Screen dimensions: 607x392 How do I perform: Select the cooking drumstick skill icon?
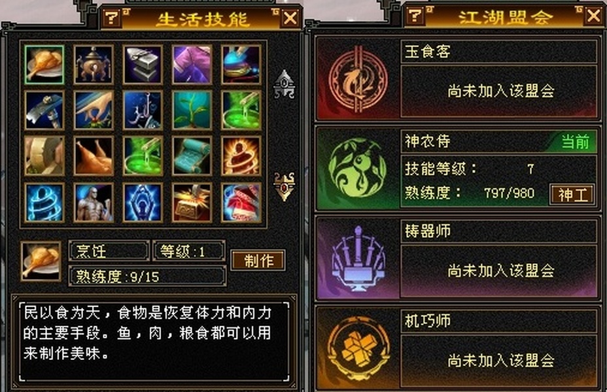[44, 65]
